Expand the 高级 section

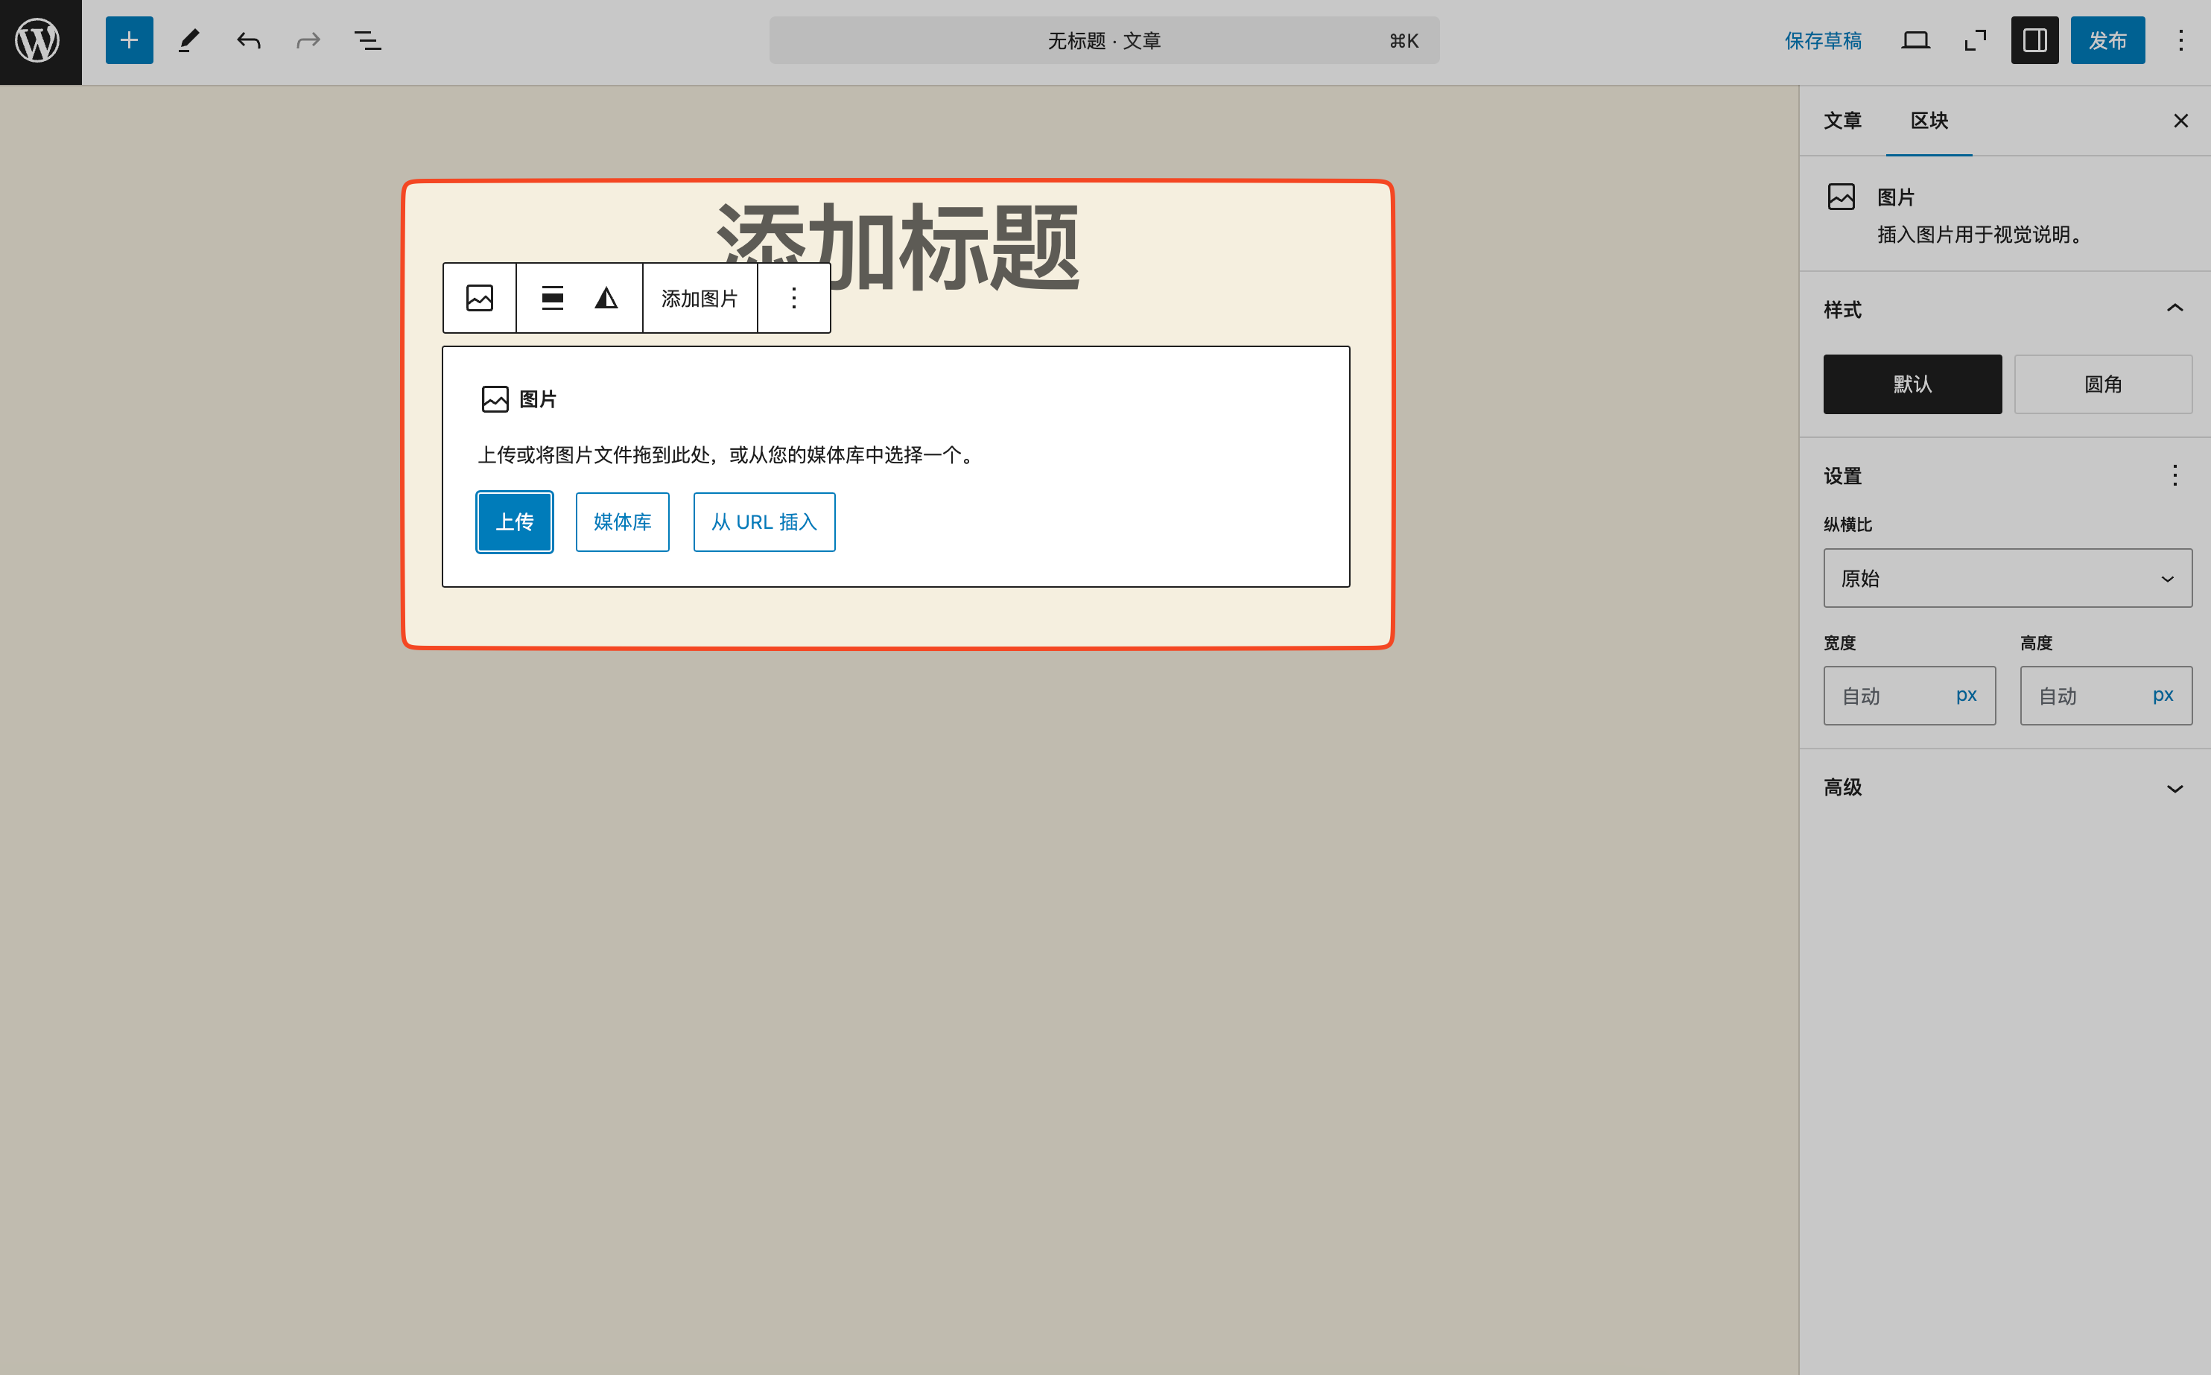[2008, 787]
